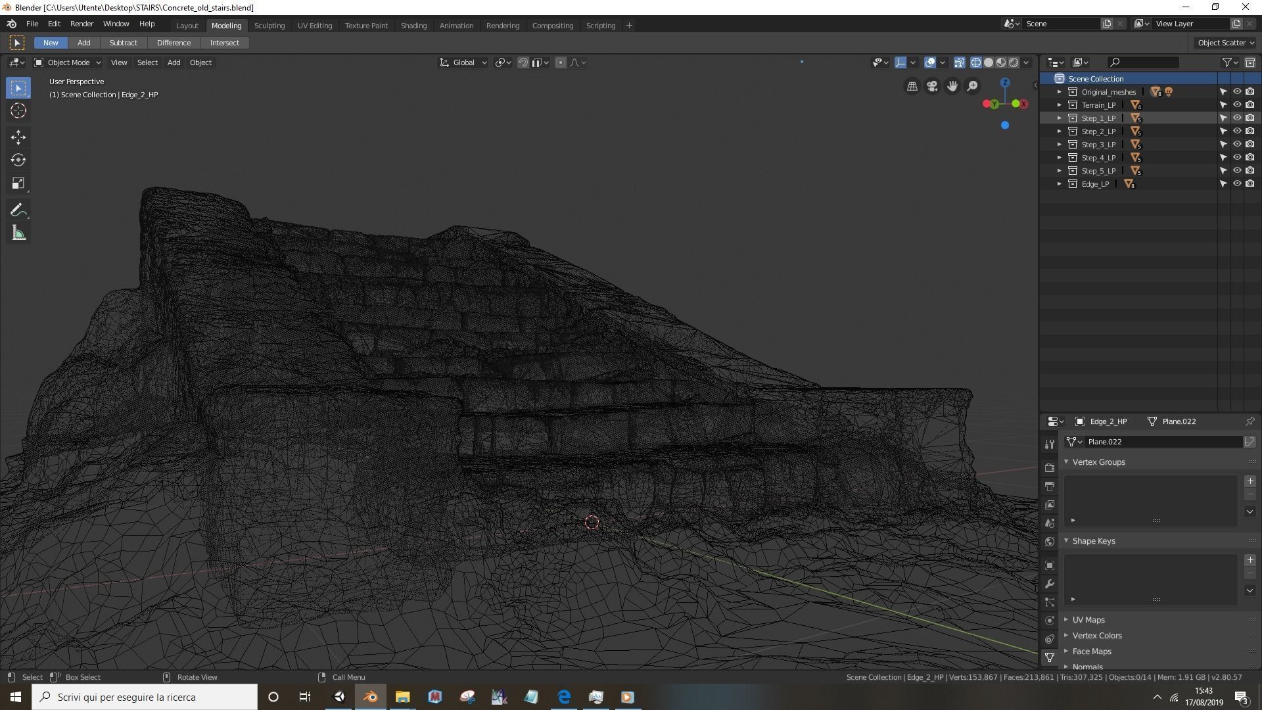
Task: Switch to LookDev viewport shading
Action: coord(1001,62)
